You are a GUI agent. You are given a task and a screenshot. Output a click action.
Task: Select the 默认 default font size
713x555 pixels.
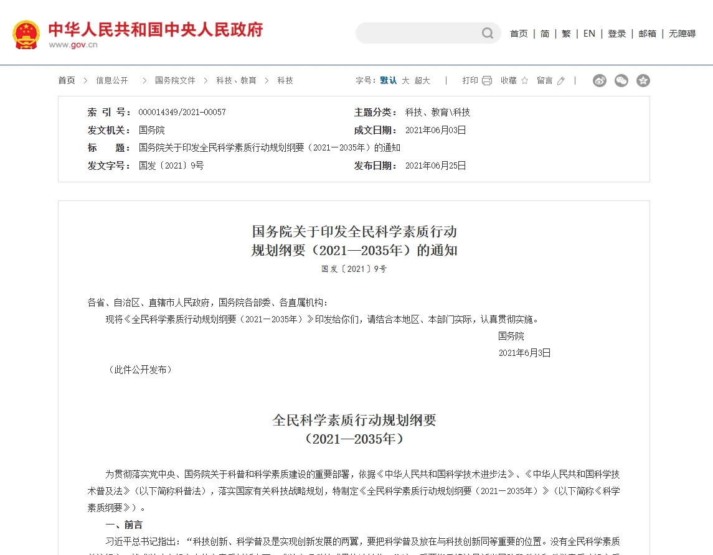coord(389,81)
